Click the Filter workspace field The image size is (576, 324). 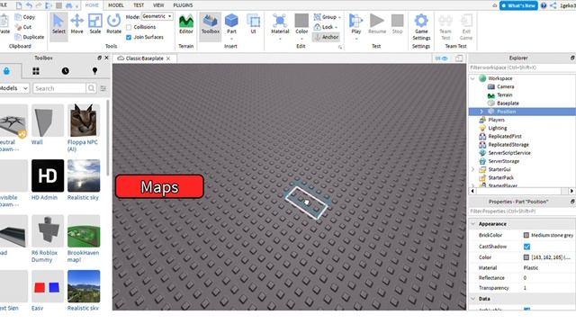(522, 67)
